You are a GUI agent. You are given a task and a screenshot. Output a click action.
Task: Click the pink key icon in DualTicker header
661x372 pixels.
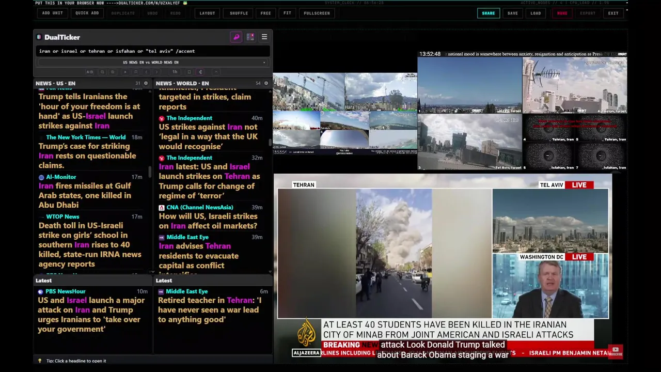coord(236,37)
